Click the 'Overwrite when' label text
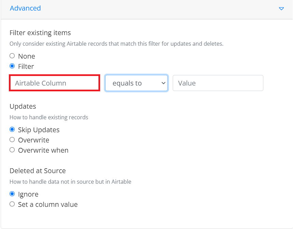 (x=43, y=150)
